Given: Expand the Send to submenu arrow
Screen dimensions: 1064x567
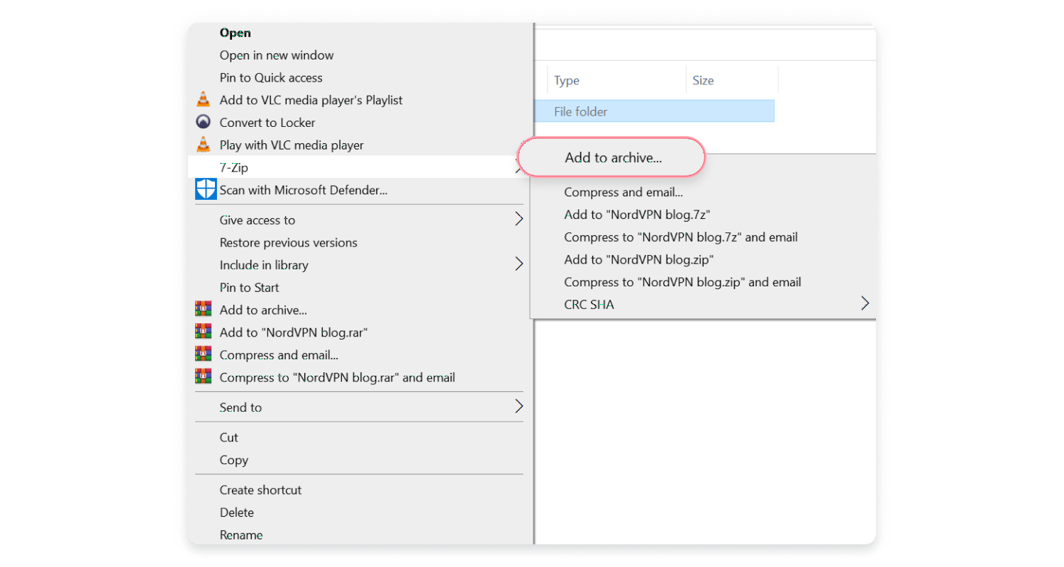Looking at the screenshot, I should (519, 407).
